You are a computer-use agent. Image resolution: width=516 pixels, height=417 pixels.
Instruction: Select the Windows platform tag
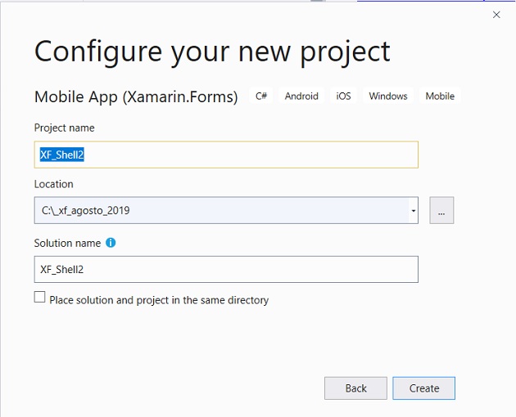pos(388,96)
